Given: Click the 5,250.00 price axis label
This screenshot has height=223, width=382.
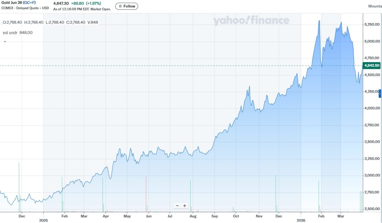Looking at the screenshot, I should [372, 25].
